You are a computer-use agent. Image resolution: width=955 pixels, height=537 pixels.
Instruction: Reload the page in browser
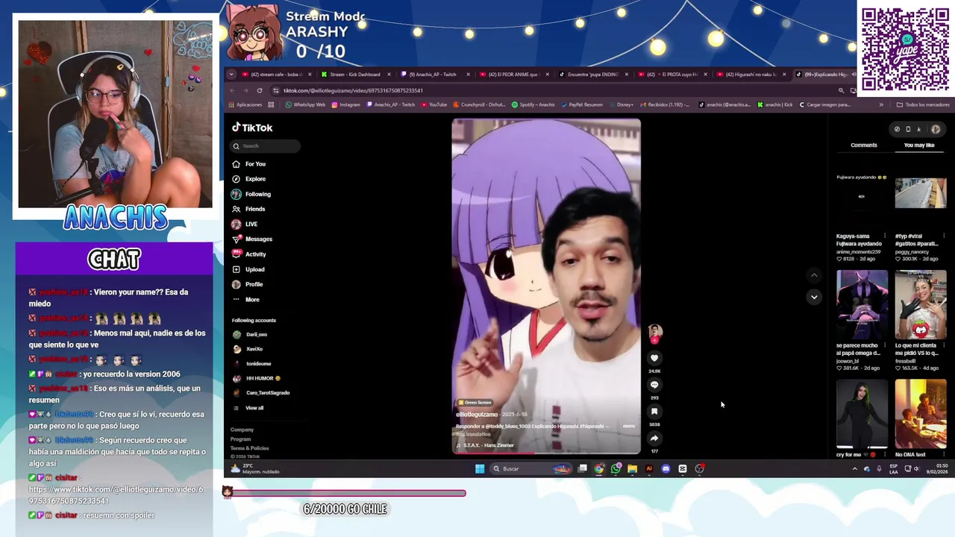[x=260, y=90]
